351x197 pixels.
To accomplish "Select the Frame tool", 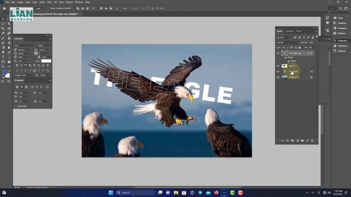I will [x=9, y=28].
